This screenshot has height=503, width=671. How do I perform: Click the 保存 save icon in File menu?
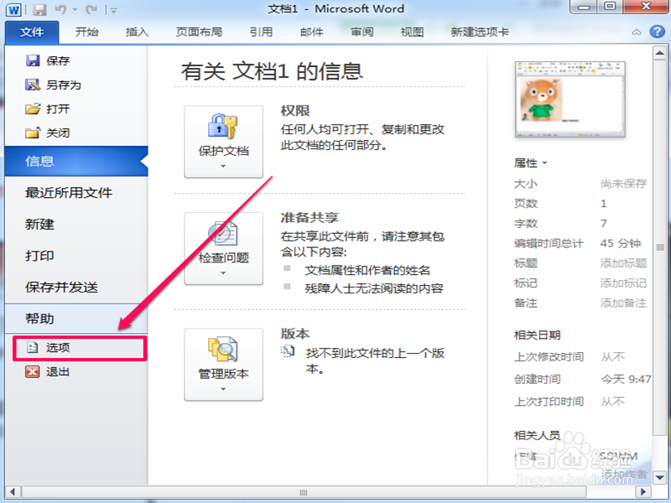coord(33,60)
